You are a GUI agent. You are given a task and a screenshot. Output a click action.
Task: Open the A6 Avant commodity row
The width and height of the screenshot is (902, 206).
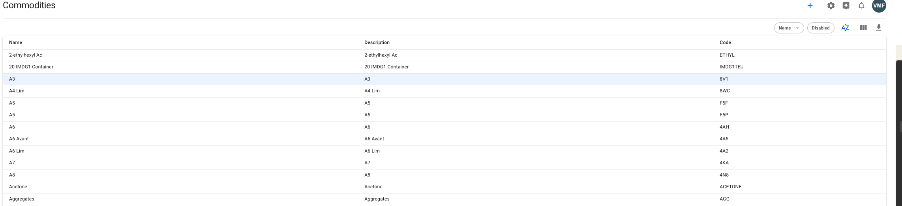pos(19,139)
